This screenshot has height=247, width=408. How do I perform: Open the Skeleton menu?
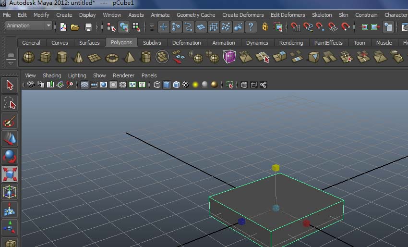(322, 15)
